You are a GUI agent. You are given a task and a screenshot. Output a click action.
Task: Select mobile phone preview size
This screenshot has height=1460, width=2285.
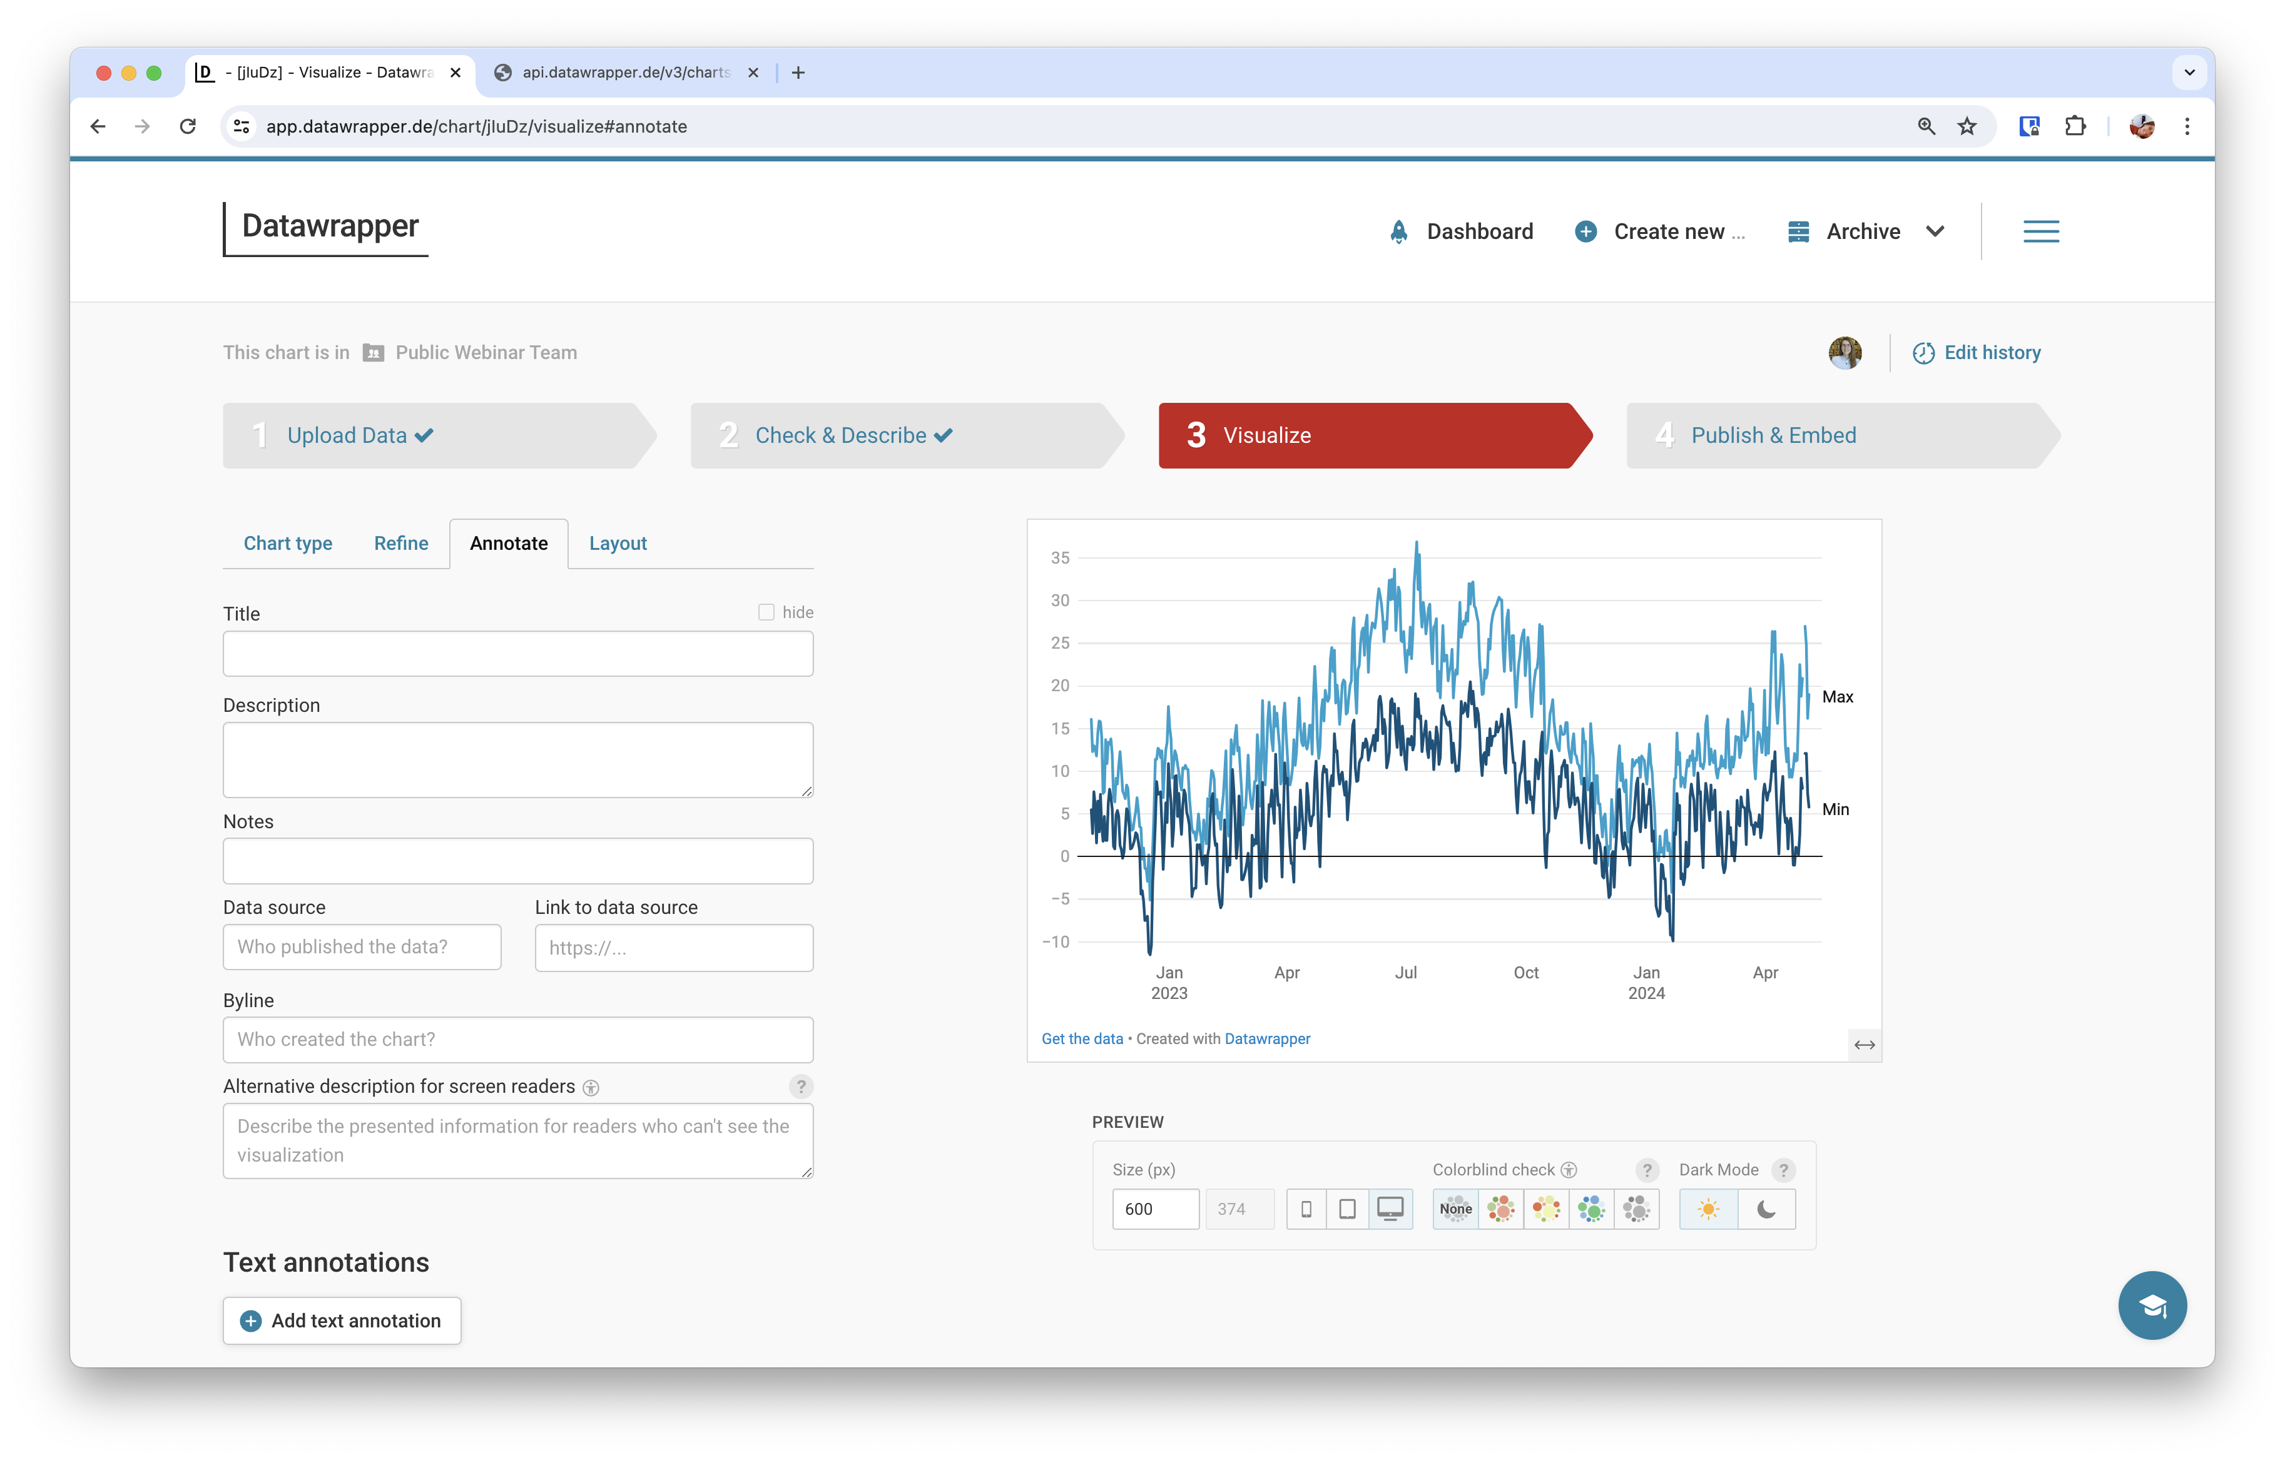pyautogui.click(x=1306, y=1210)
